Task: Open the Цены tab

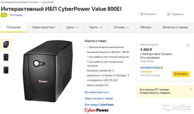Action: pos(72,27)
